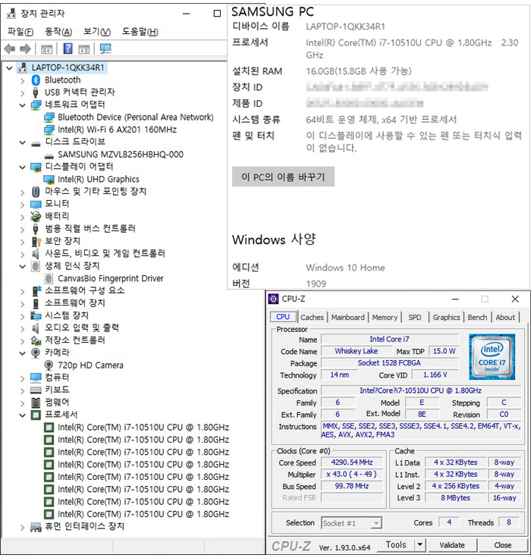Open the 동작(A) menu
Image resolution: width=531 pixels, height=558 pixels.
[x=58, y=32]
